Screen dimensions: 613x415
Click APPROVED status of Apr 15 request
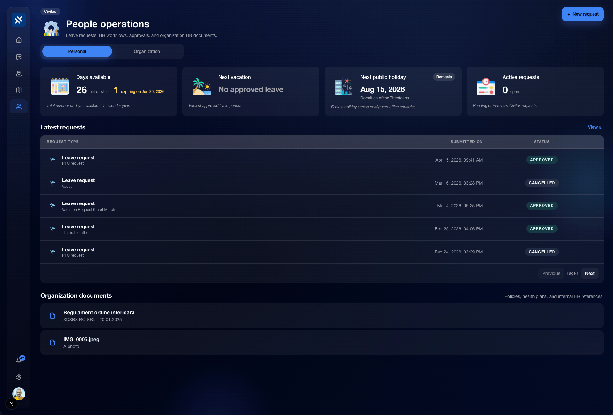click(x=542, y=160)
